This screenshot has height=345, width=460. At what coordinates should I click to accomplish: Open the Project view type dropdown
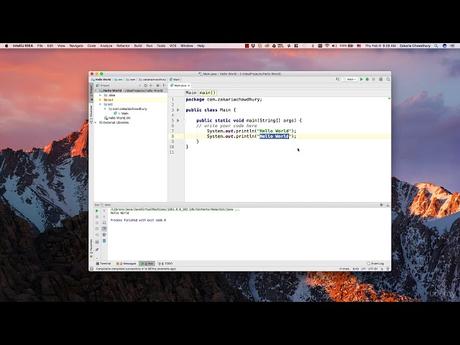pyautogui.click(x=140, y=86)
